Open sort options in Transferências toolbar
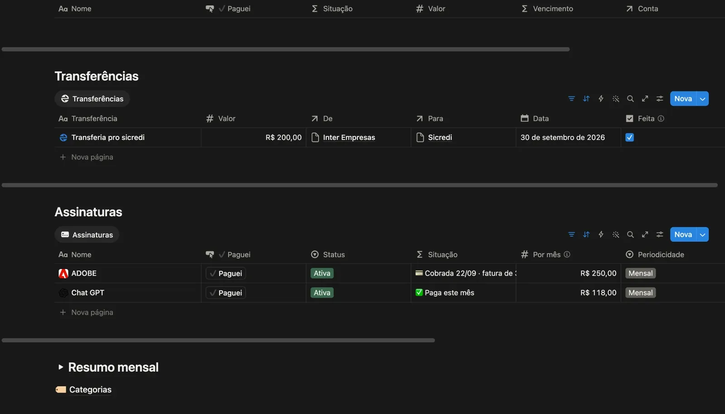The height and width of the screenshot is (414, 725). (x=586, y=99)
